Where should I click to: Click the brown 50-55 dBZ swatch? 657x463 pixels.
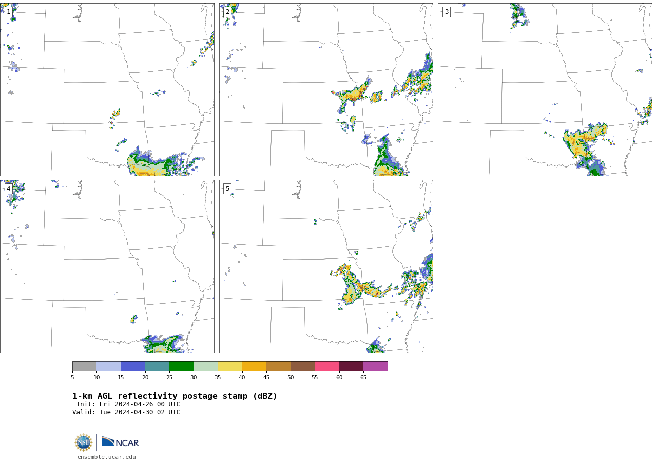tap(303, 366)
